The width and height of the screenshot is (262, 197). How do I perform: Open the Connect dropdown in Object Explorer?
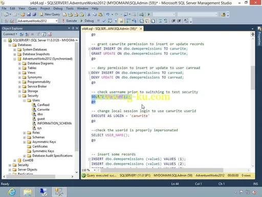(x=10, y=34)
